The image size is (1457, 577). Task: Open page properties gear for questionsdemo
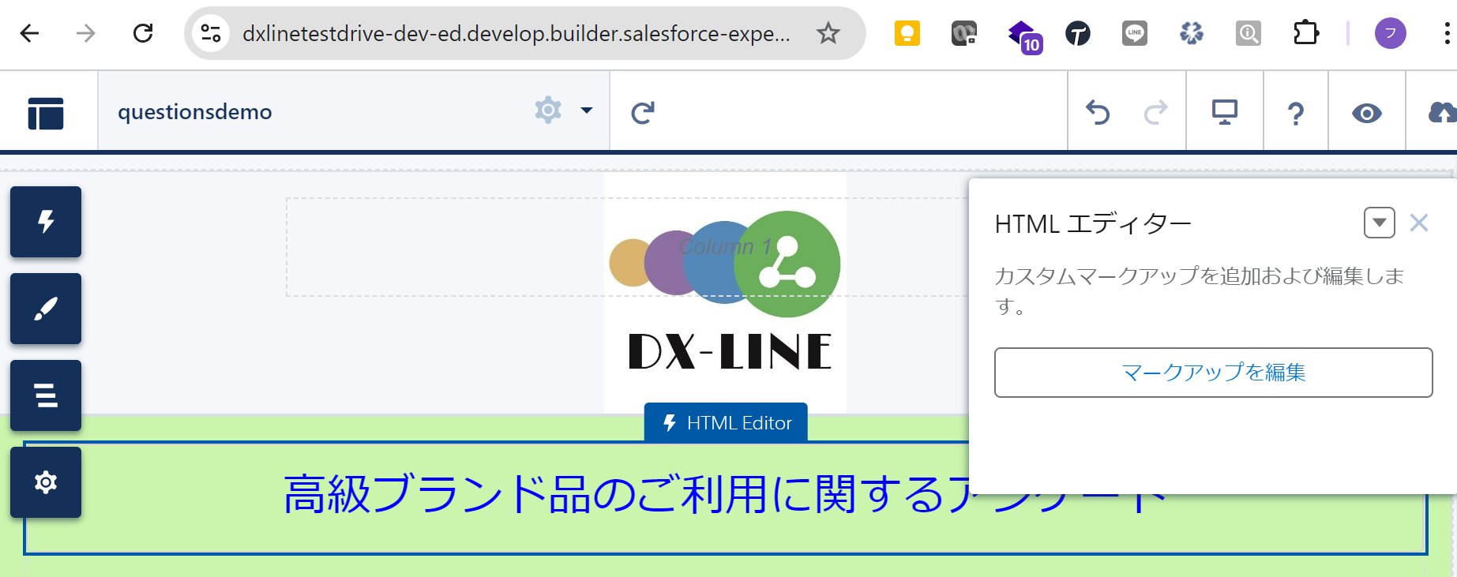[548, 111]
